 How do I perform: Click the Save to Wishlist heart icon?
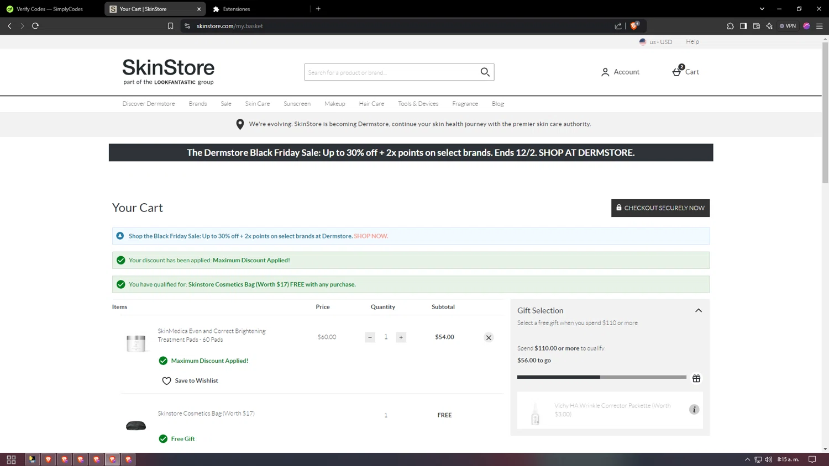coord(166,380)
